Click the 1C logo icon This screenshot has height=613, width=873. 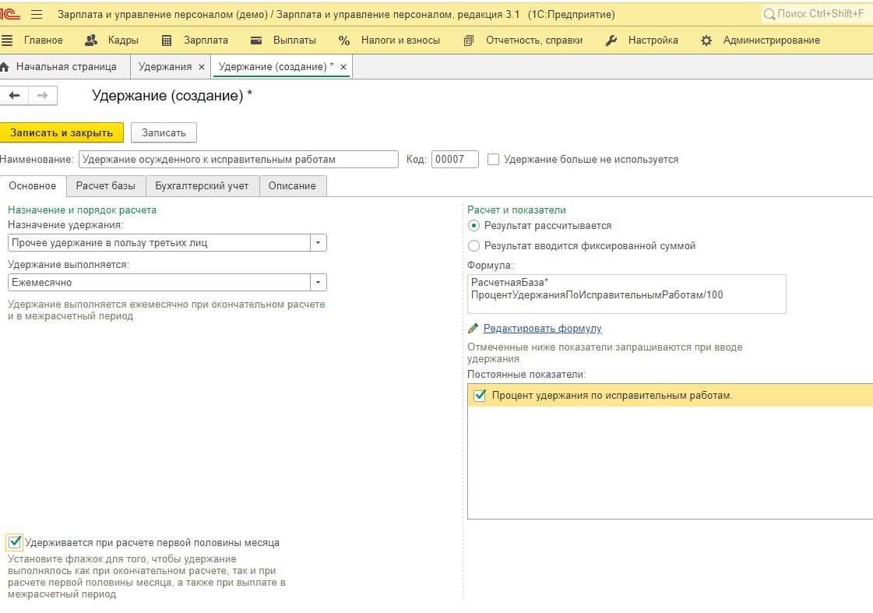pyautogui.click(x=9, y=14)
